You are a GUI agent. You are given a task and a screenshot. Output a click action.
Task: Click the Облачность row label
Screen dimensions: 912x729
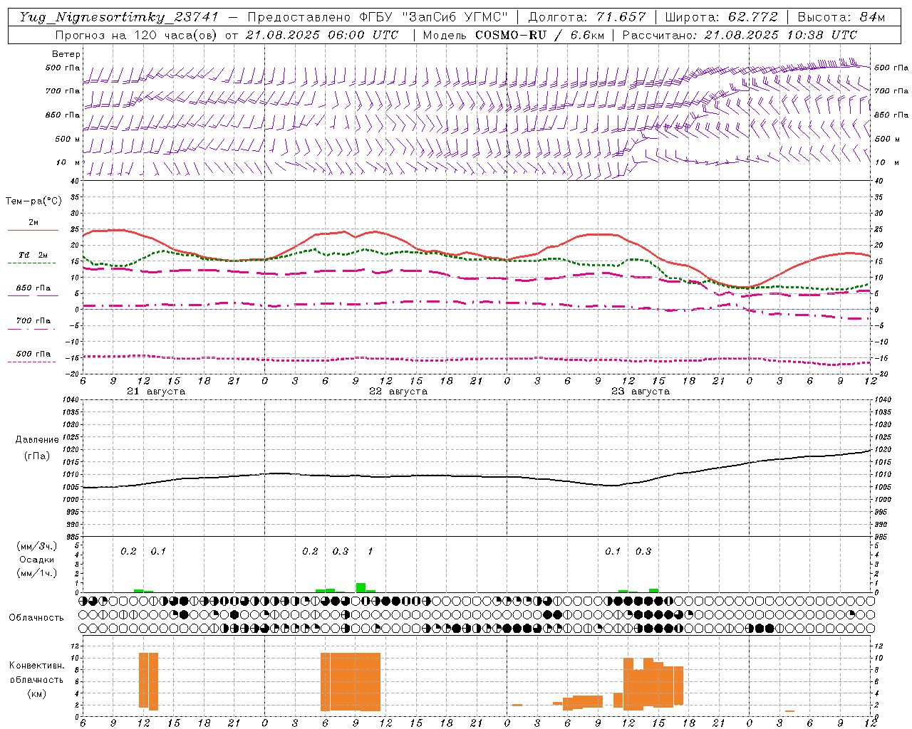[36, 618]
